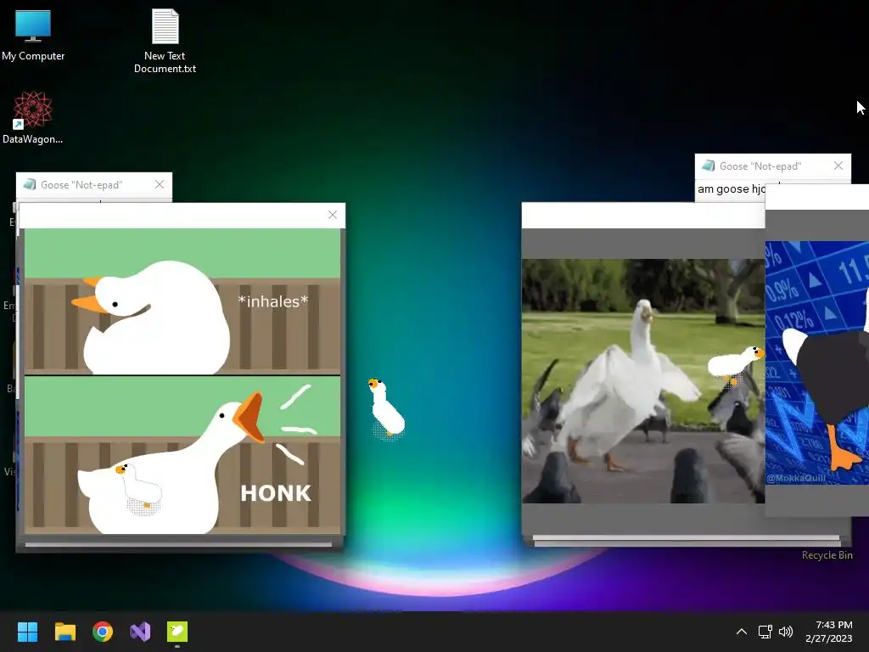Click the goose chasing pigeons photo
The image size is (869, 652).
click(643, 381)
